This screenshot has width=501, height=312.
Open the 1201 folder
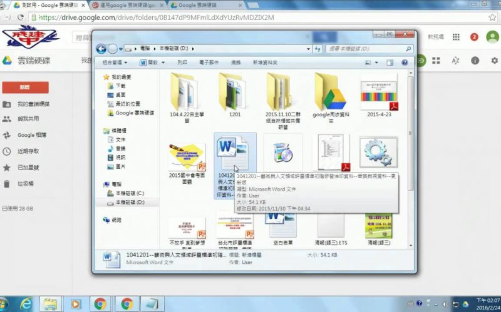[234, 93]
